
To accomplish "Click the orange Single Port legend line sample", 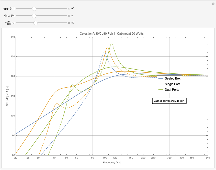I will point(161,84).
